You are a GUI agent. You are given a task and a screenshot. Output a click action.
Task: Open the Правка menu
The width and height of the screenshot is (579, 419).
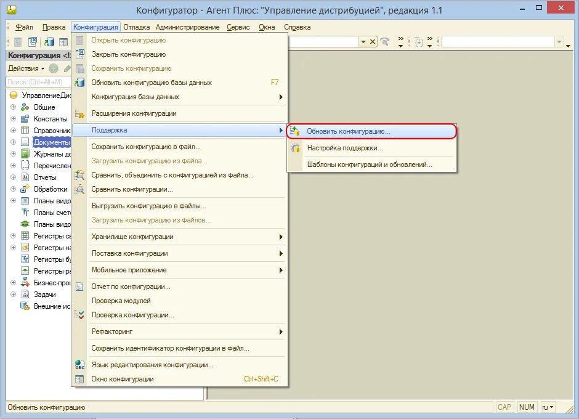click(54, 27)
